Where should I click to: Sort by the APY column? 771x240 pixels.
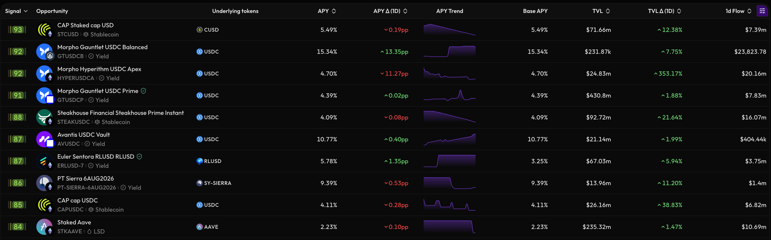click(x=327, y=11)
